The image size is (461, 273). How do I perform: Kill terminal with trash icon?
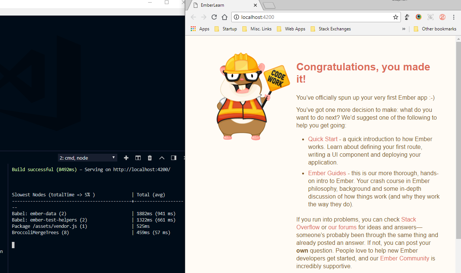(150, 158)
